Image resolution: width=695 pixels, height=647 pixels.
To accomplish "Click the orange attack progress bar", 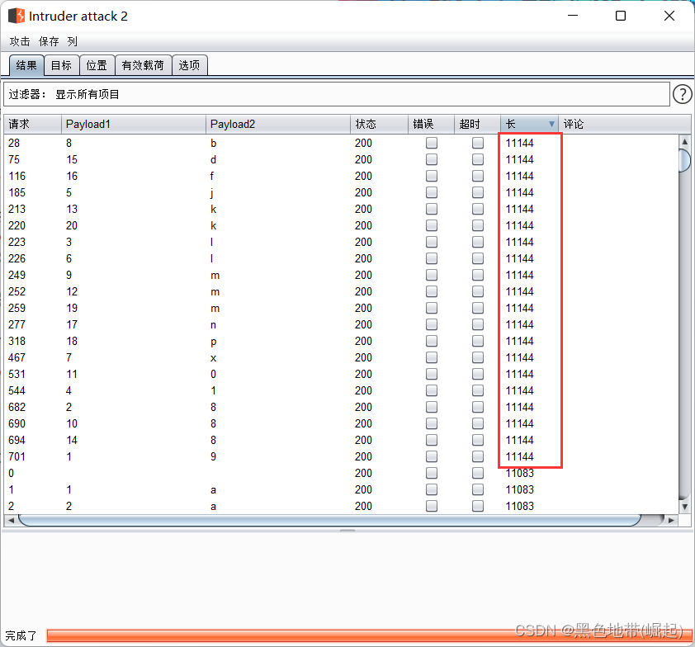I will pyautogui.click(x=369, y=635).
